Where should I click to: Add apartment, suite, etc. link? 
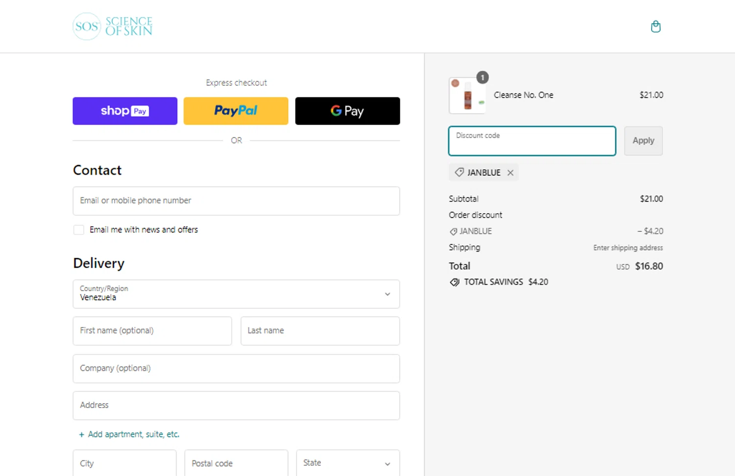[x=129, y=434]
